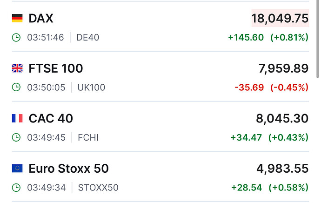Open the FTSE 100 index link

pos(56,68)
